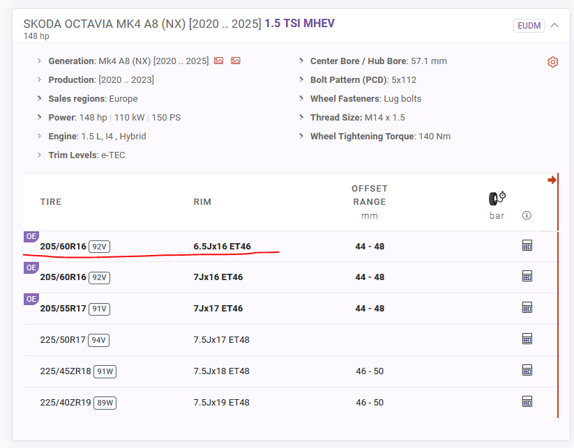The width and height of the screenshot is (574, 448).
Task: Click the 89W load index badge
Action: pyautogui.click(x=105, y=403)
